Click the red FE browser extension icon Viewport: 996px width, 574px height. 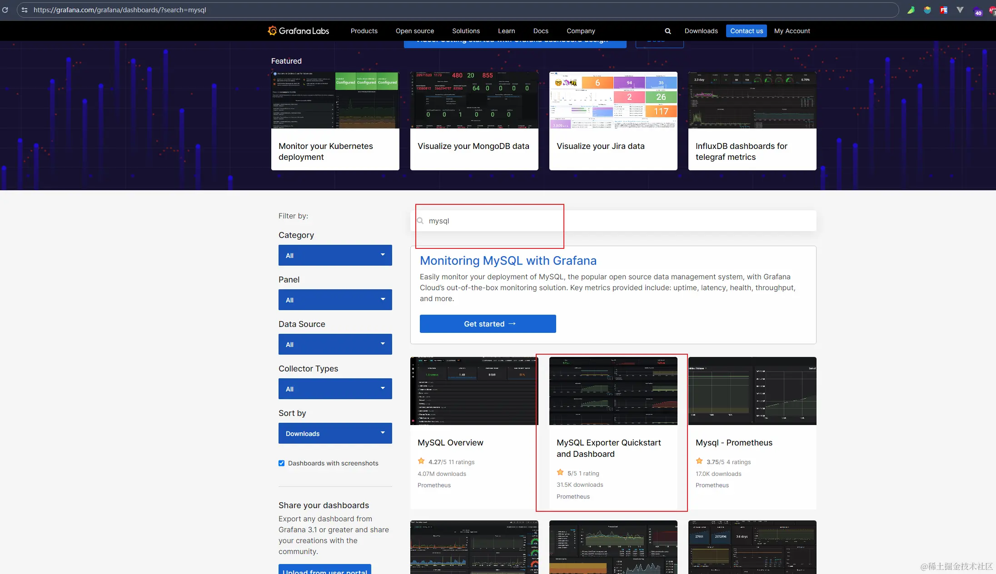pyautogui.click(x=944, y=10)
